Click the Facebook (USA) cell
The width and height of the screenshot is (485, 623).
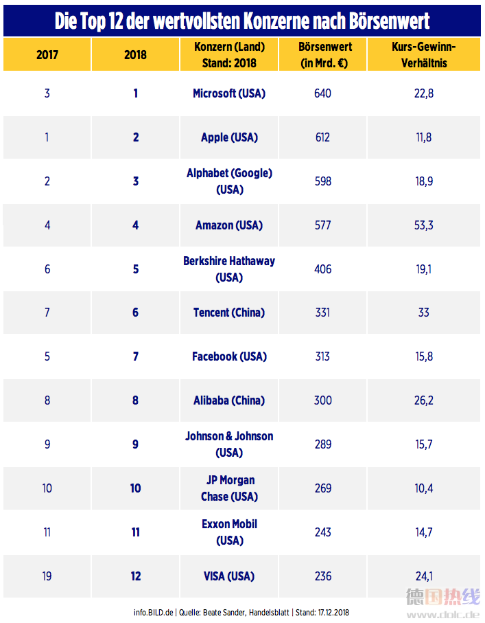click(x=229, y=356)
